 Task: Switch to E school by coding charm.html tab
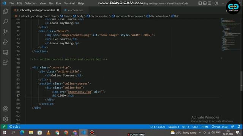pos(36,10)
